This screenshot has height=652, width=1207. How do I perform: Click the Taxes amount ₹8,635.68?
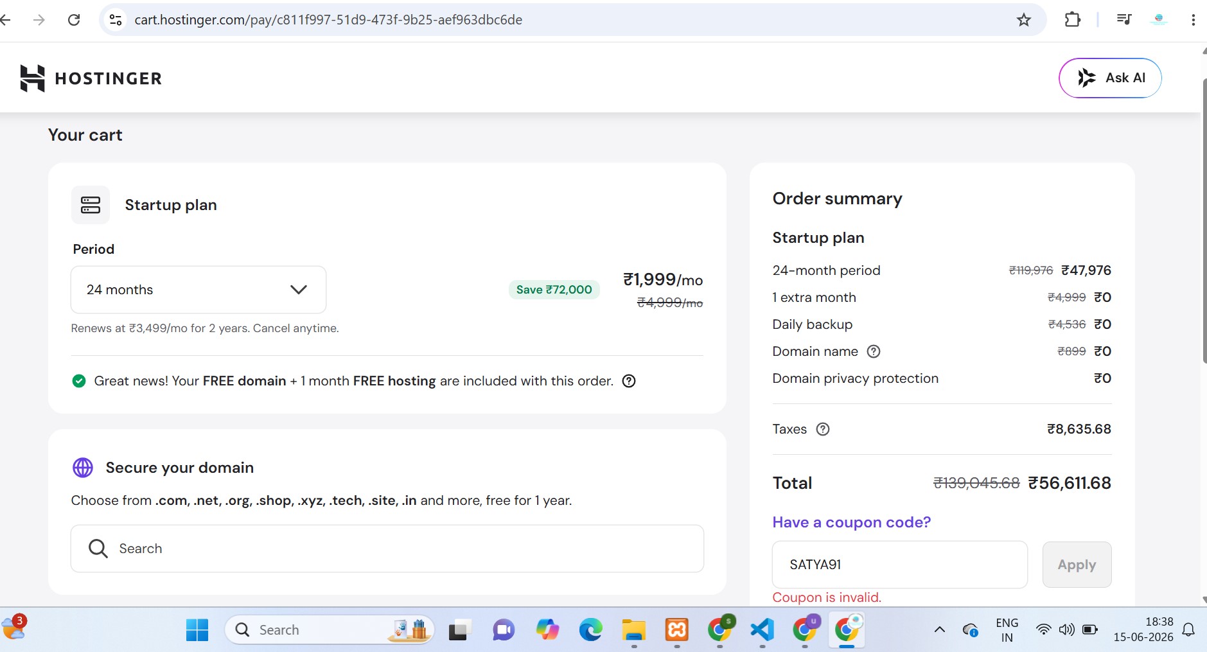[1079, 429]
